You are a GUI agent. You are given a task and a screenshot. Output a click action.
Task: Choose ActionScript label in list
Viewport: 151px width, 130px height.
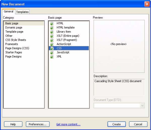tap(64, 44)
